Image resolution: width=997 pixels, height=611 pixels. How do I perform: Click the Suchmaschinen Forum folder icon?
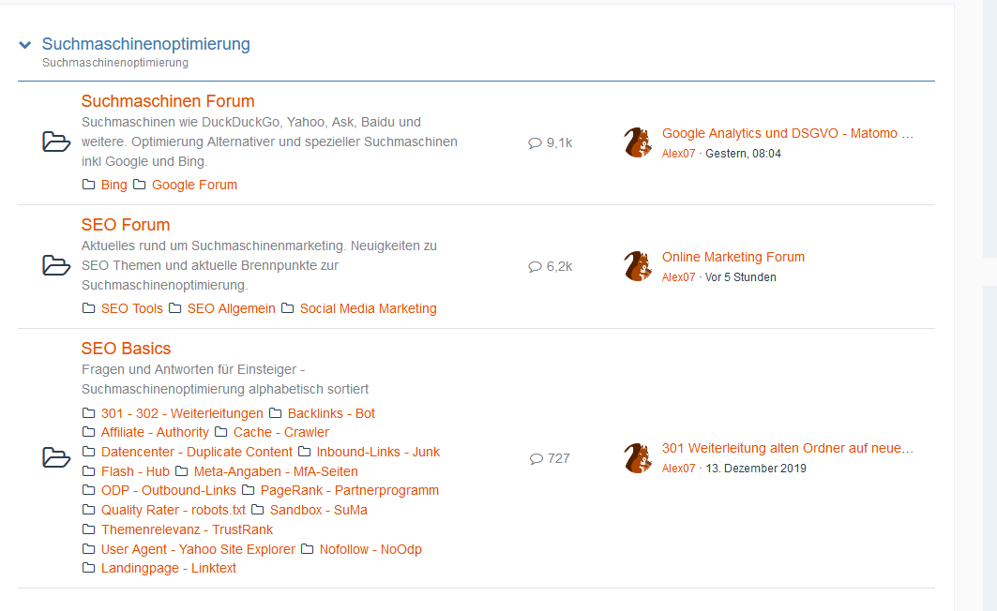[x=56, y=142]
